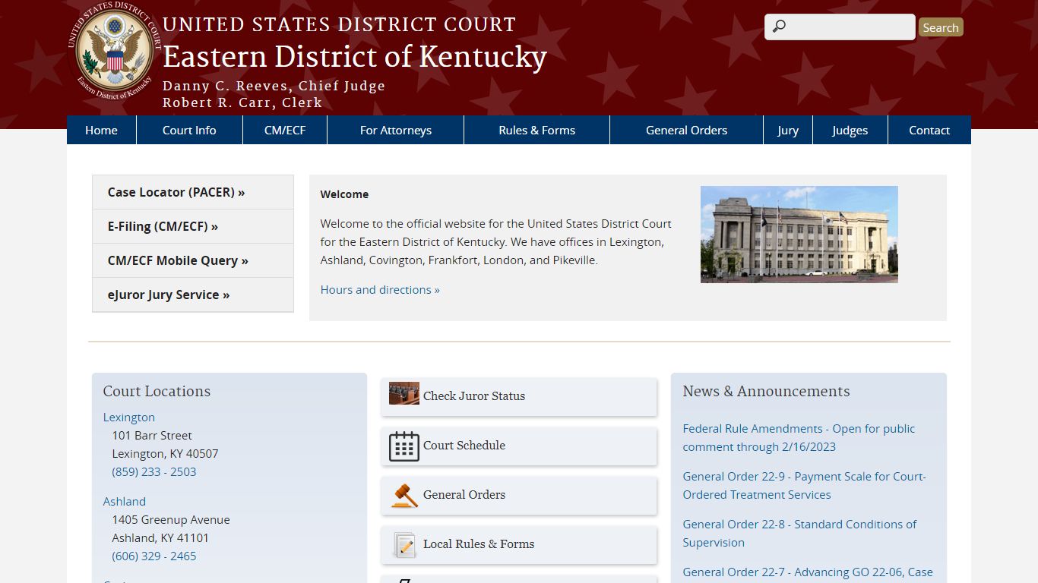Follow the Hours and directions link

tap(380, 289)
